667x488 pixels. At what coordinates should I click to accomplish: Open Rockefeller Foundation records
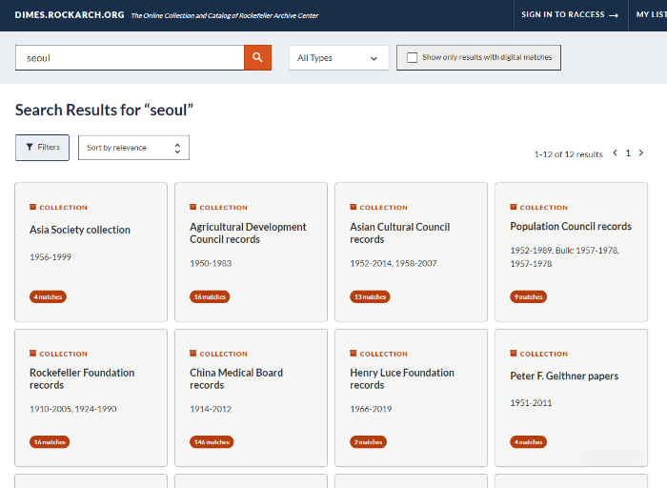[x=82, y=378]
